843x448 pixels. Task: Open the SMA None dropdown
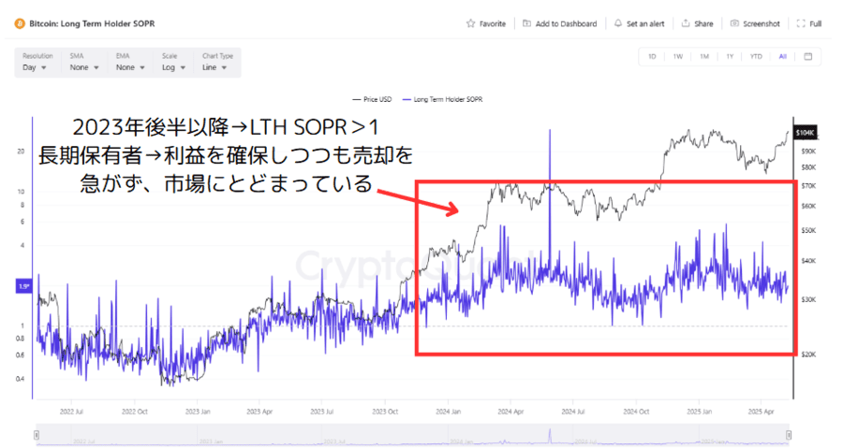pos(84,67)
